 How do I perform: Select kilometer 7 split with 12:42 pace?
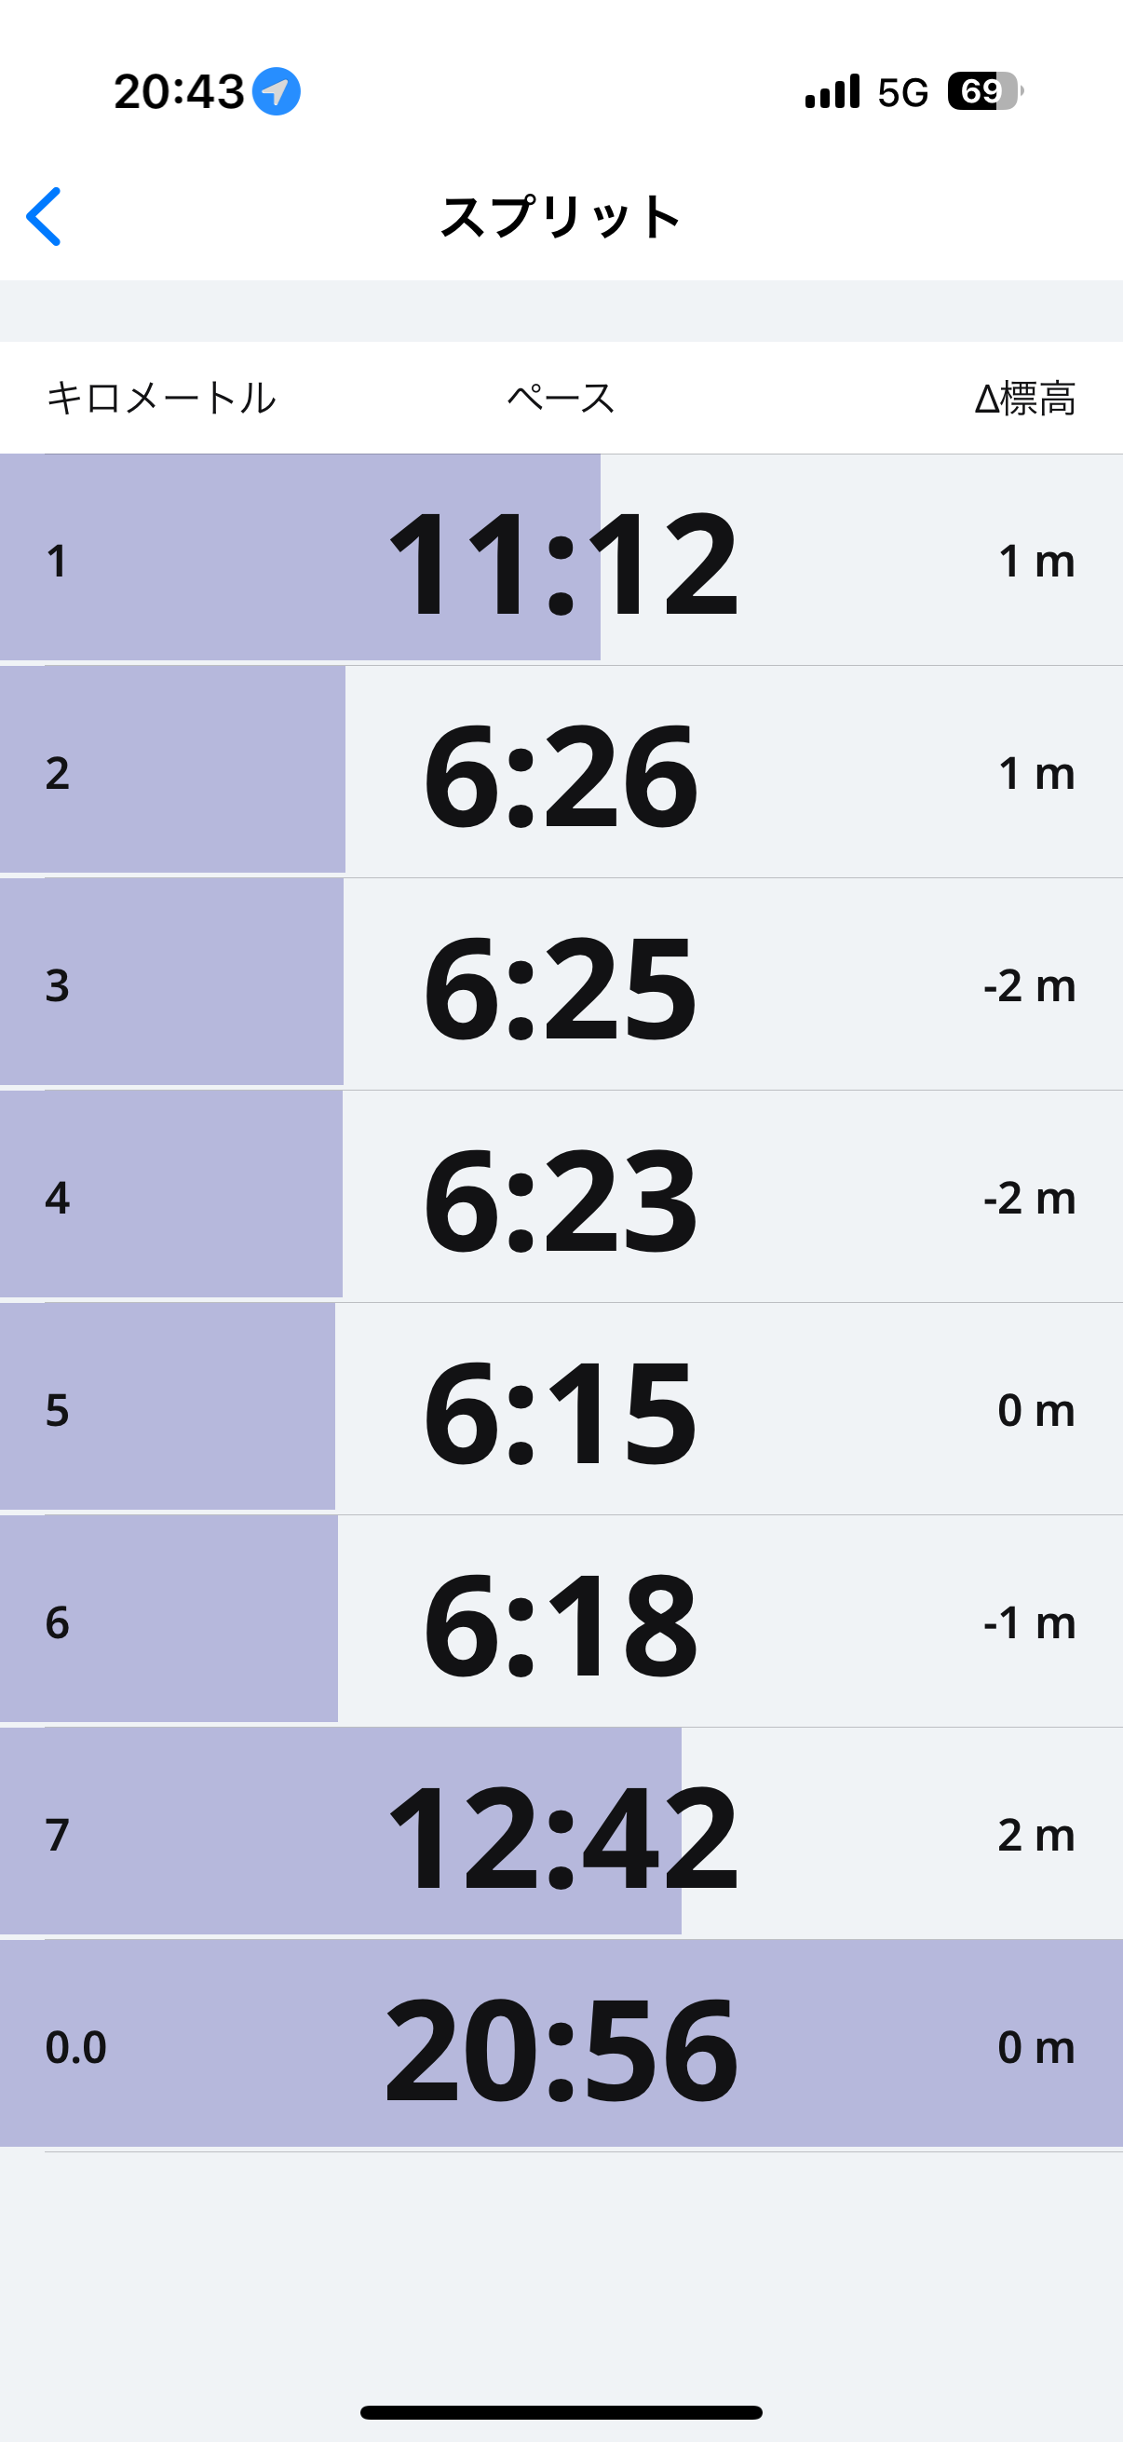coord(561,1836)
